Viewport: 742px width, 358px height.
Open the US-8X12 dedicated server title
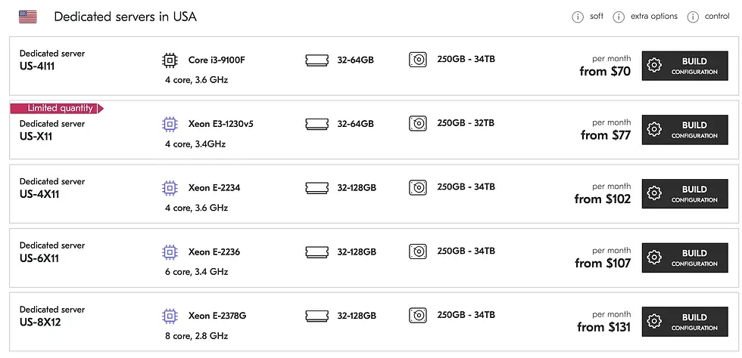39,323
